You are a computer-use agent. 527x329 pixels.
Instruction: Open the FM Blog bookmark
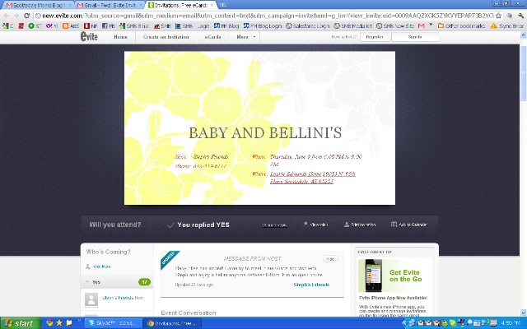(227, 25)
